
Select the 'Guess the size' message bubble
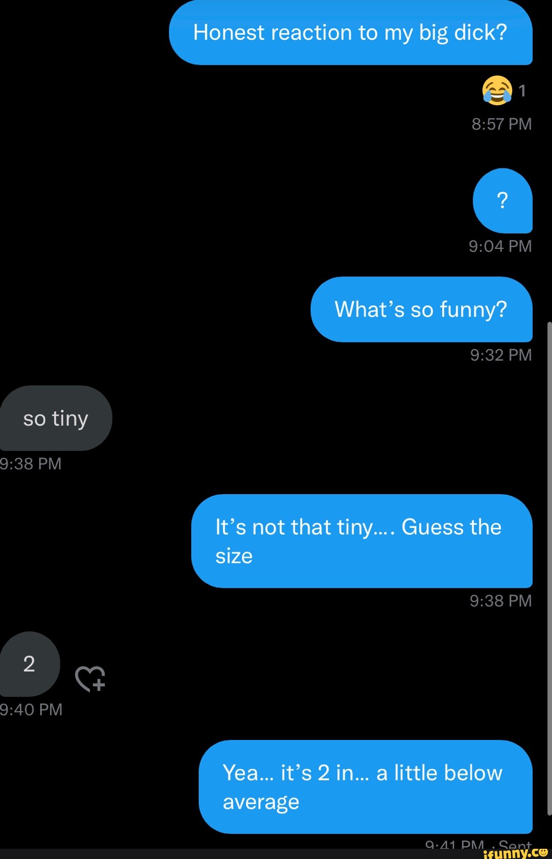(x=361, y=541)
